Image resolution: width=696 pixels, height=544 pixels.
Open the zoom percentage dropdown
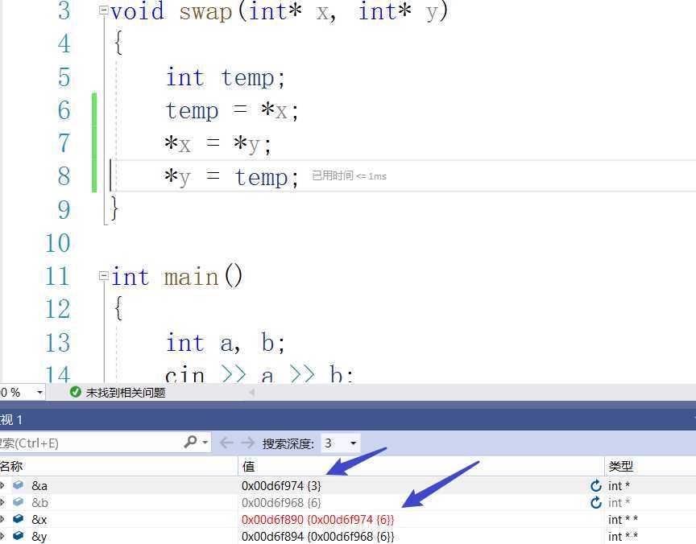(39, 393)
